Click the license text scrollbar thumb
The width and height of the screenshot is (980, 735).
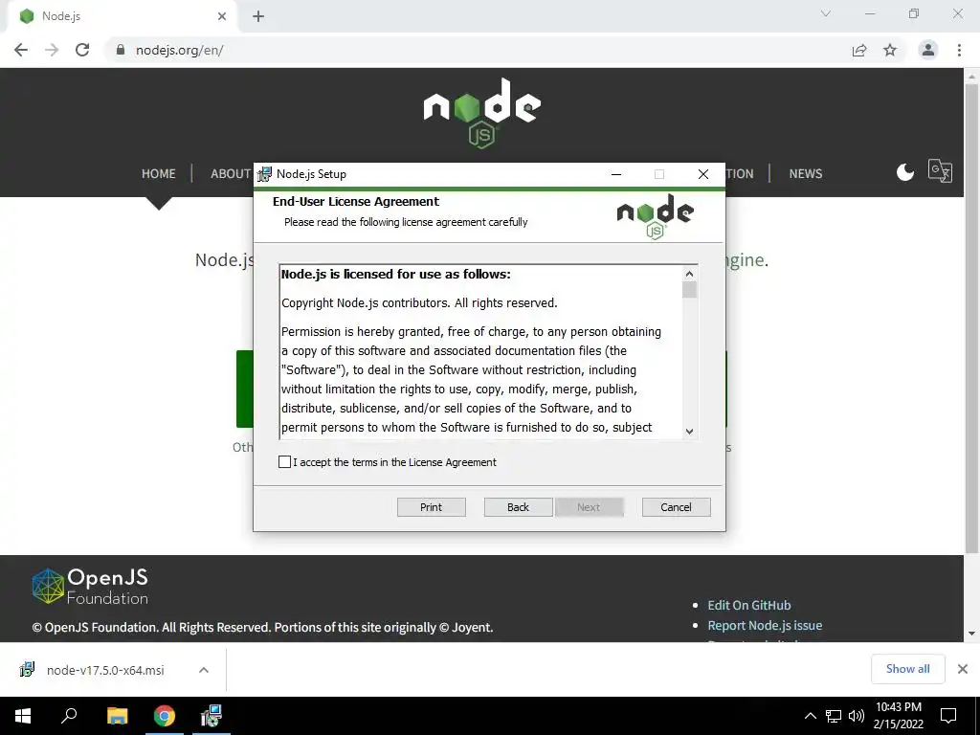coord(689,290)
